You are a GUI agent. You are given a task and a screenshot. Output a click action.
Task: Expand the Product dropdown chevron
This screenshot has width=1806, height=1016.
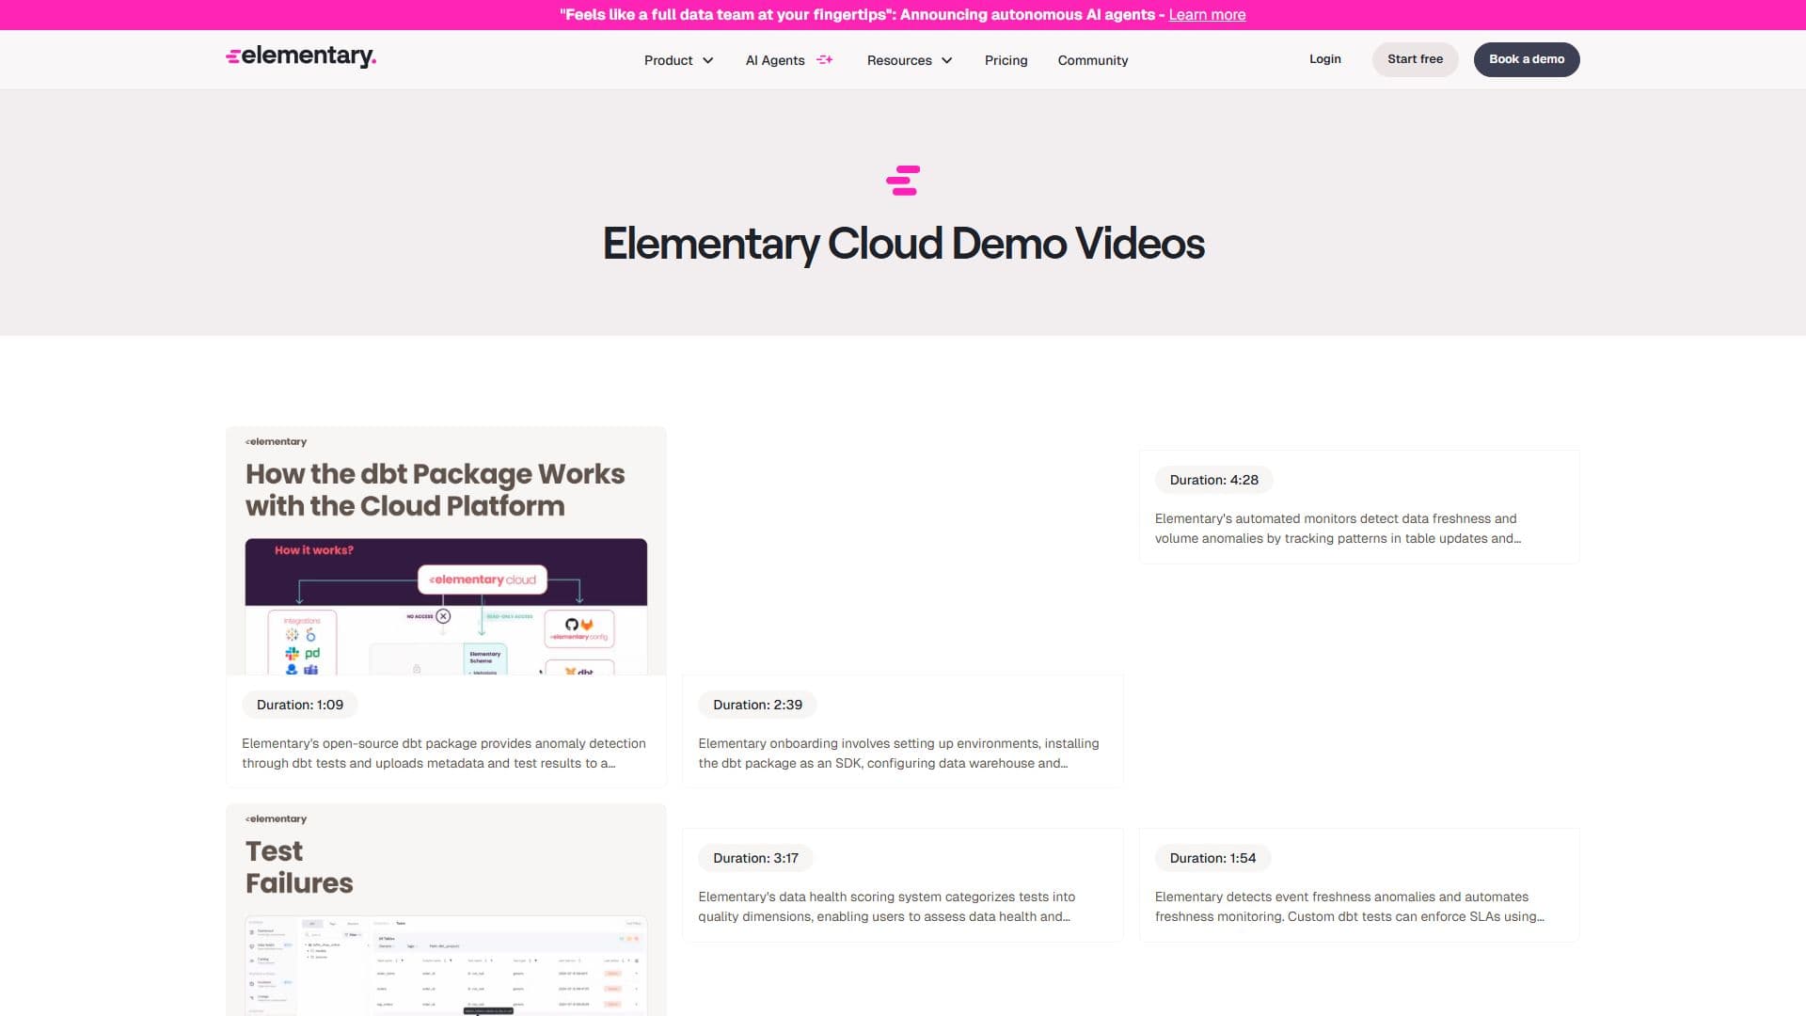point(708,60)
